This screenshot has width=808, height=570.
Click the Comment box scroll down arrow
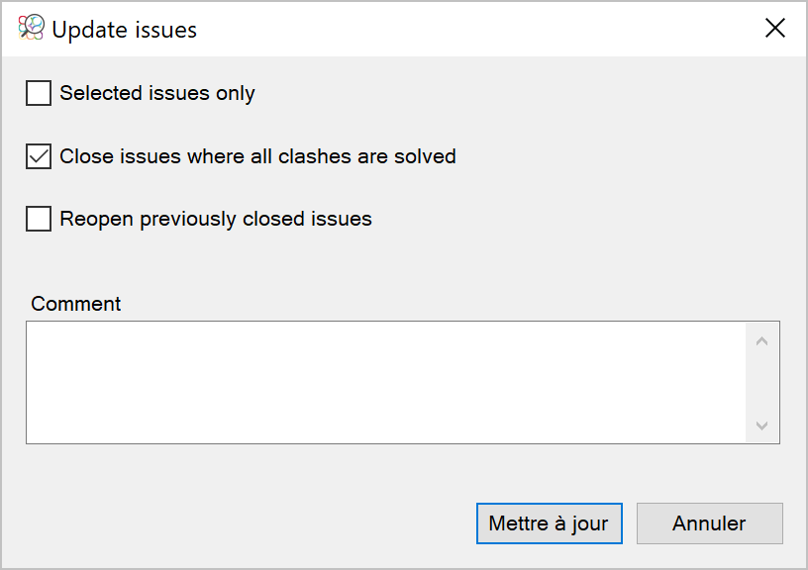click(761, 426)
